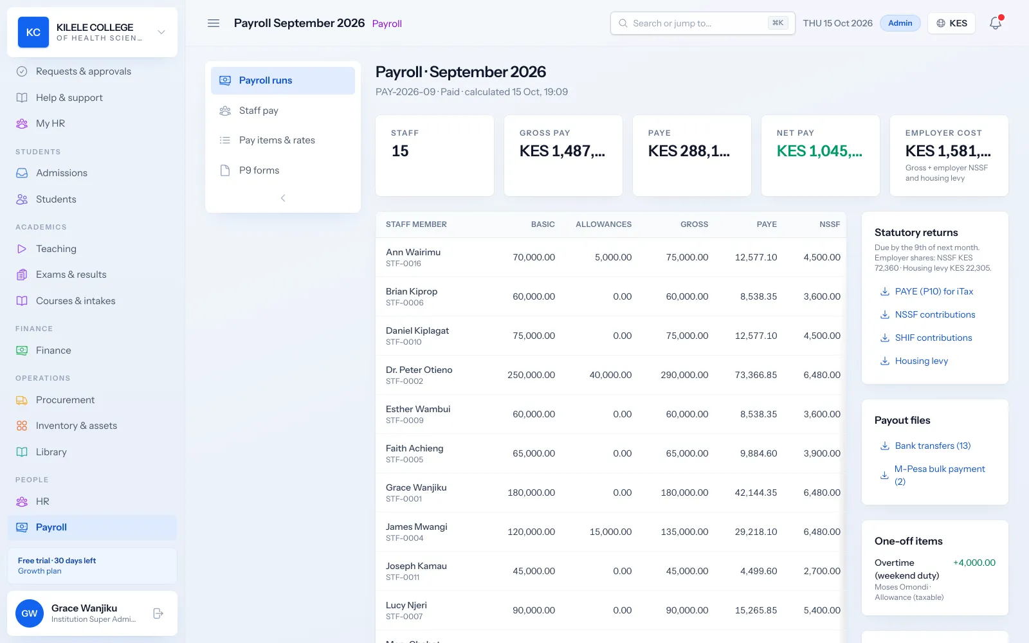The image size is (1029, 643).
Task: Open the hamburger menu icon
Action: tap(214, 23)
